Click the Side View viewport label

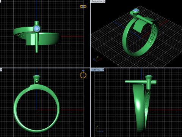click(x=96, y=70)
